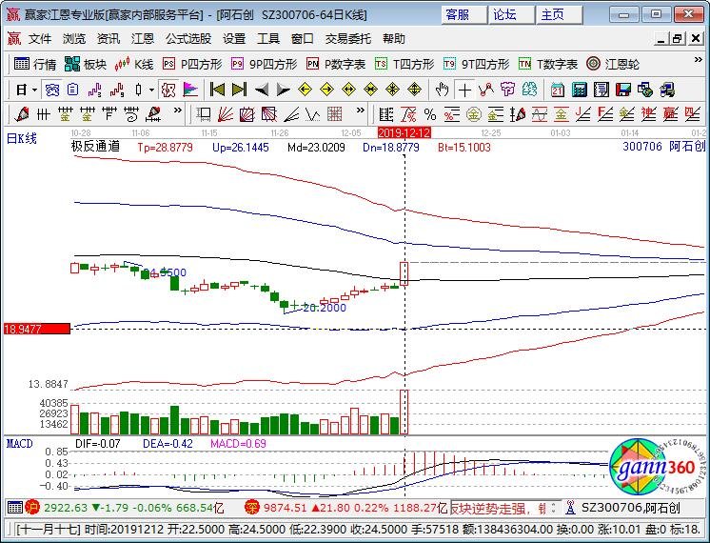Select the hand pan tool

[442, 90]
